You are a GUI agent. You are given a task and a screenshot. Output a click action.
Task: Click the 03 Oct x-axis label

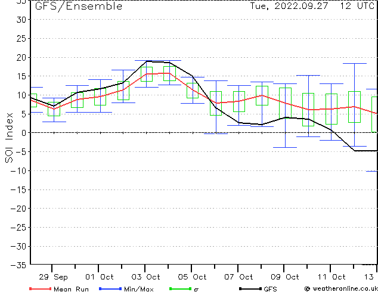coord(145,277)
